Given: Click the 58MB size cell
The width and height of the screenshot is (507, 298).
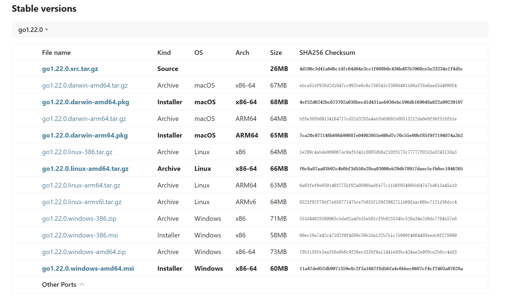Looking at the screenshot, I should (x=278, y=235).
